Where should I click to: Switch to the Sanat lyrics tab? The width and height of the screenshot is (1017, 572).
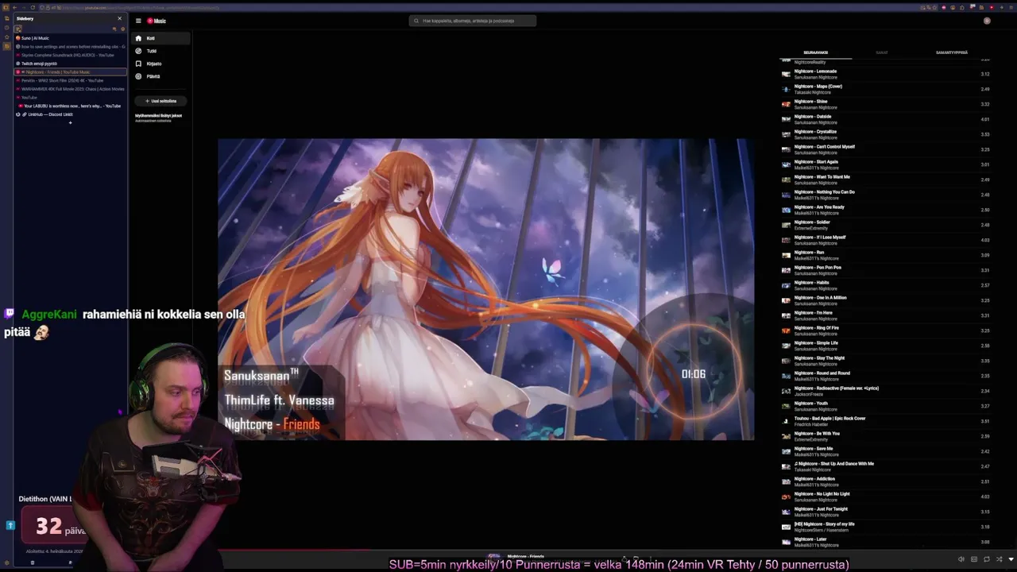click(881, 52)
